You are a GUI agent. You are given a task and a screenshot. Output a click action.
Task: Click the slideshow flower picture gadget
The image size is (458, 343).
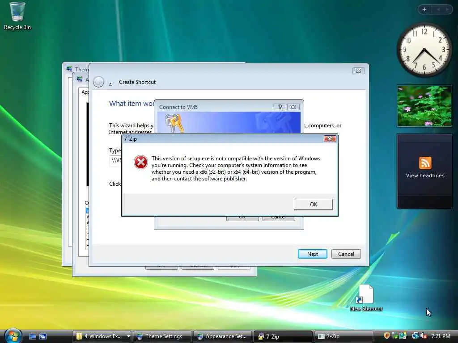tap(424, 106)
